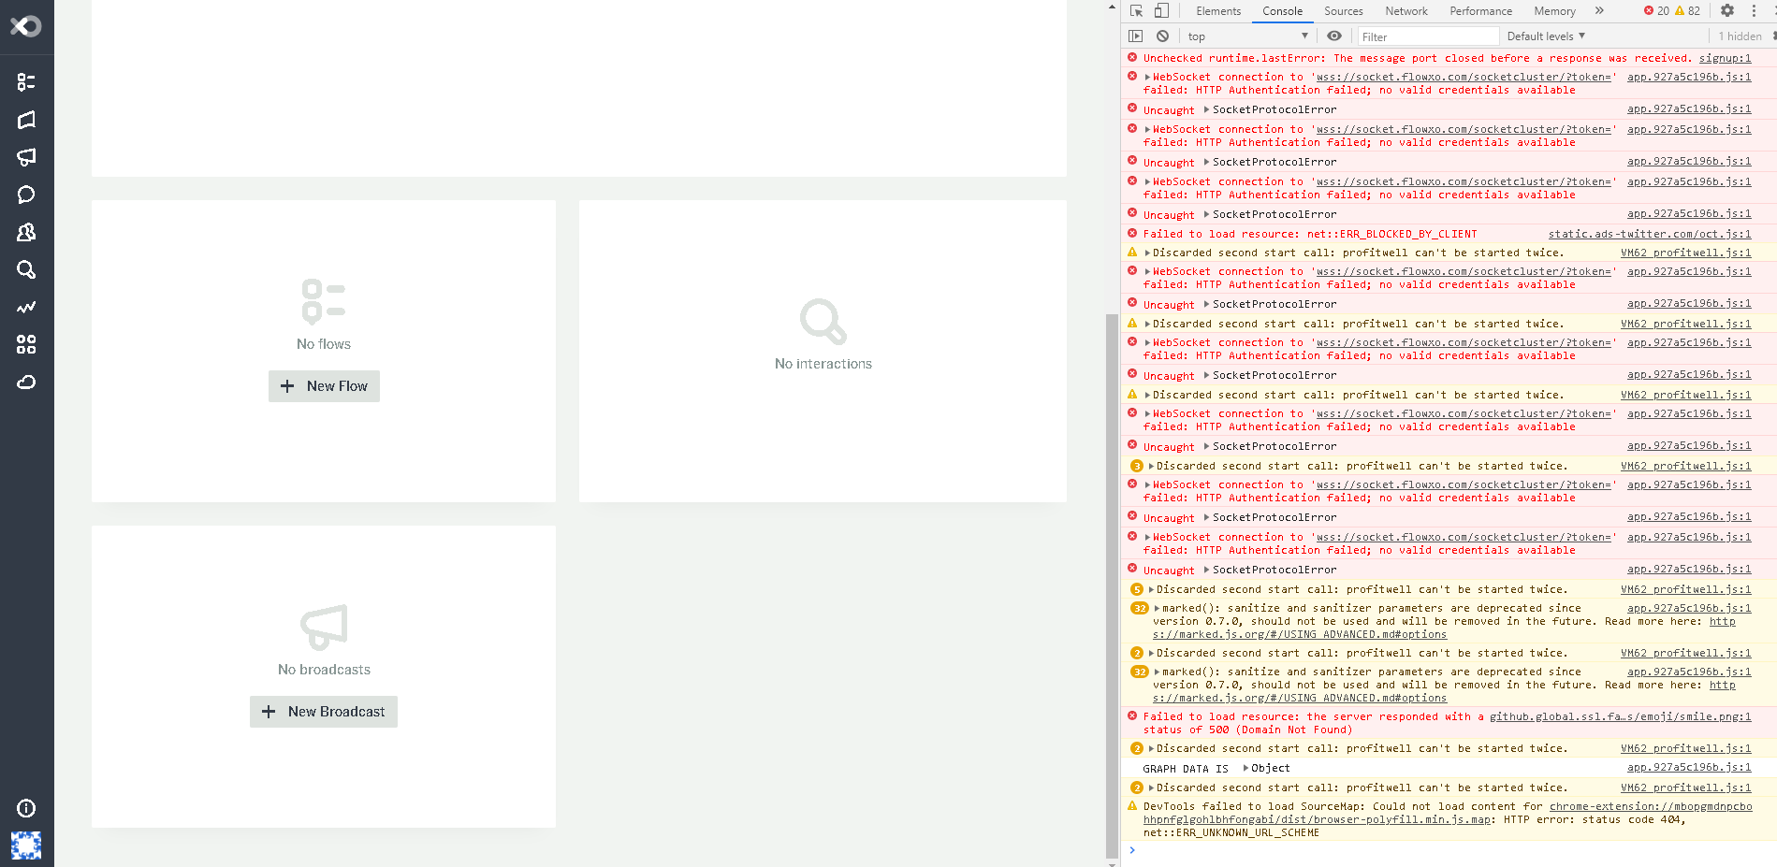
Task: Click the New Flow button
Action: [x=324, y=386]
